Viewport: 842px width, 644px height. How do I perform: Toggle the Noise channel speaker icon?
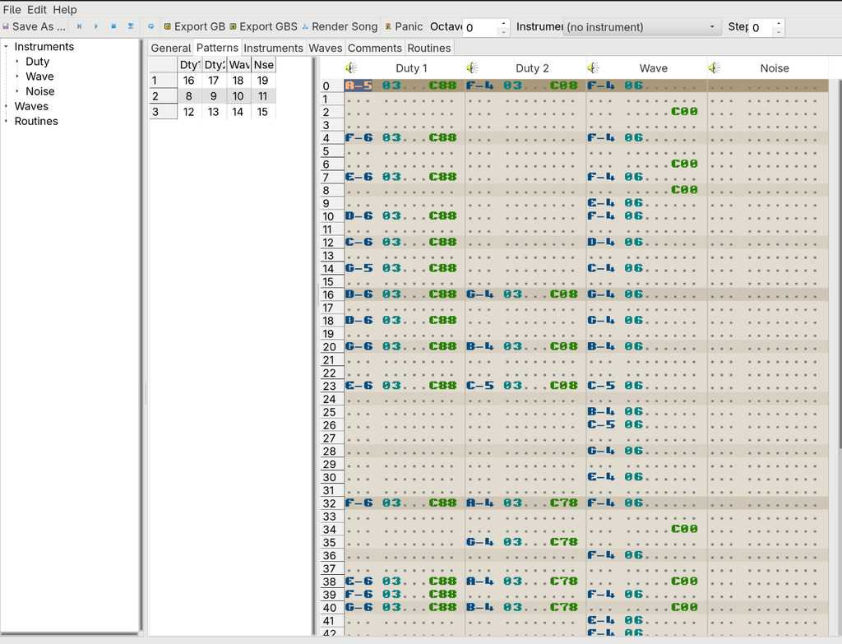pos(714,68)
